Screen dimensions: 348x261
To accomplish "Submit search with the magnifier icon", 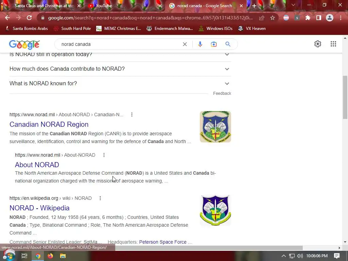I will 228,44.
